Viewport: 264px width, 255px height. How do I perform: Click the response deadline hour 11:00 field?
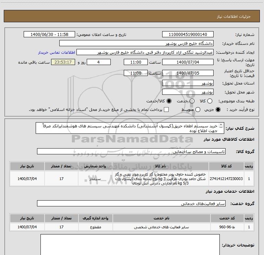tap(136, 62)
